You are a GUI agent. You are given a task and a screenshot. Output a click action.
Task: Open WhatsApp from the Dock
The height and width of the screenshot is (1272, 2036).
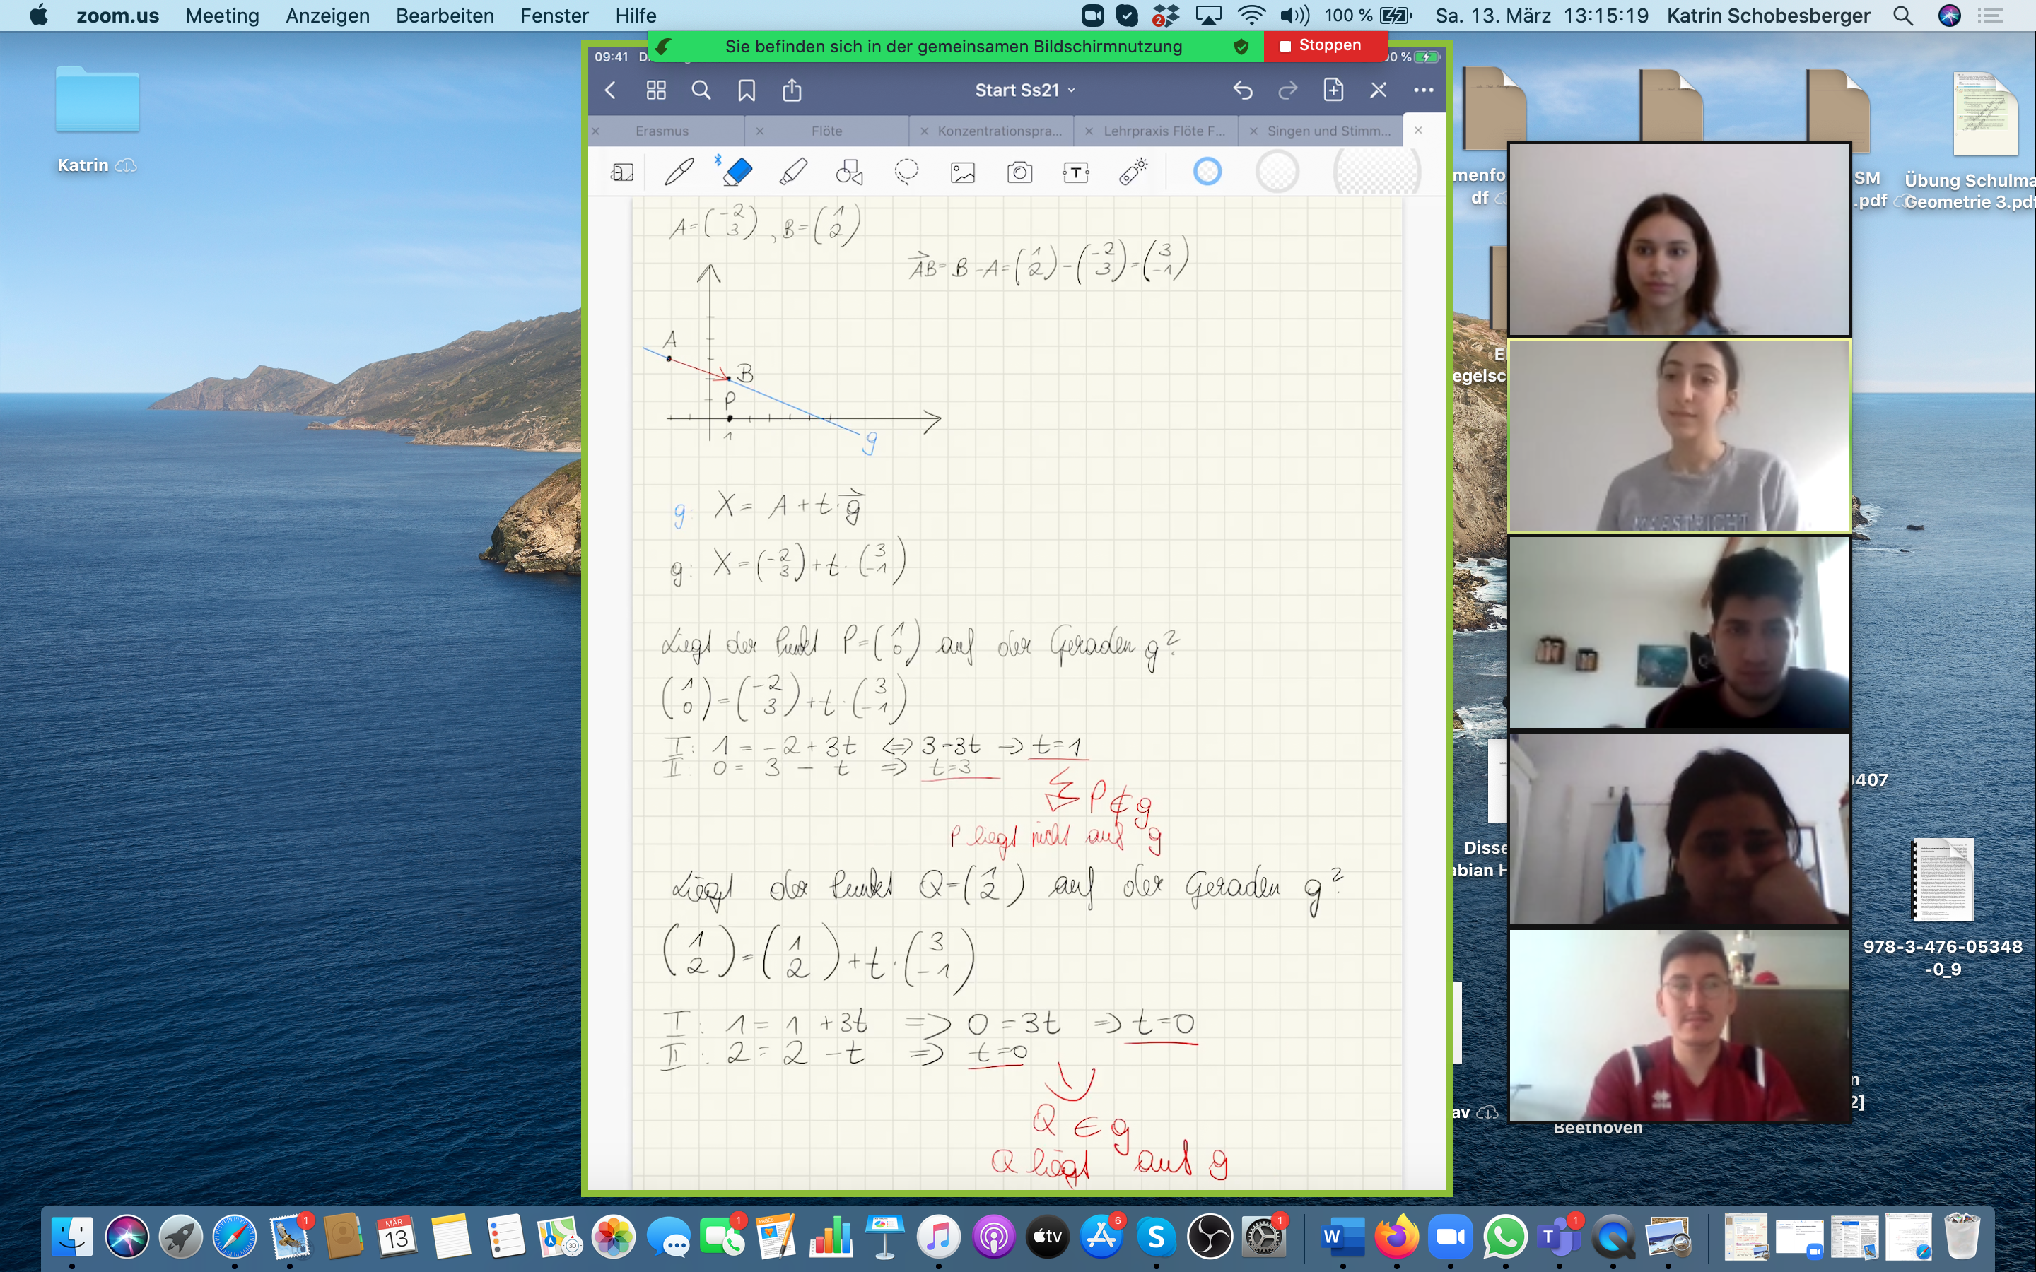point(1505,1236)
